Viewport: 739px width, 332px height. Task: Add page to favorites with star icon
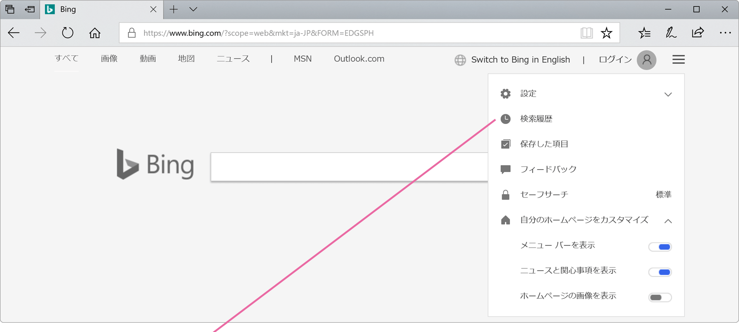(x=606, y=33)
